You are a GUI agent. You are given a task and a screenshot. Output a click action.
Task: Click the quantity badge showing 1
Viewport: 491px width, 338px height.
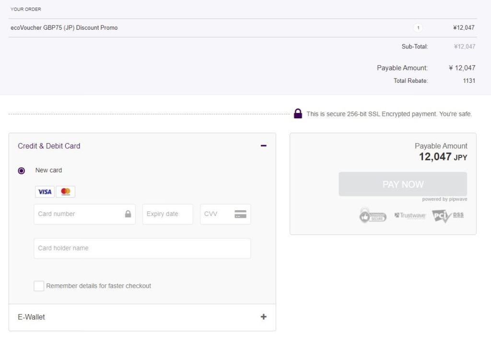(418, 28)
